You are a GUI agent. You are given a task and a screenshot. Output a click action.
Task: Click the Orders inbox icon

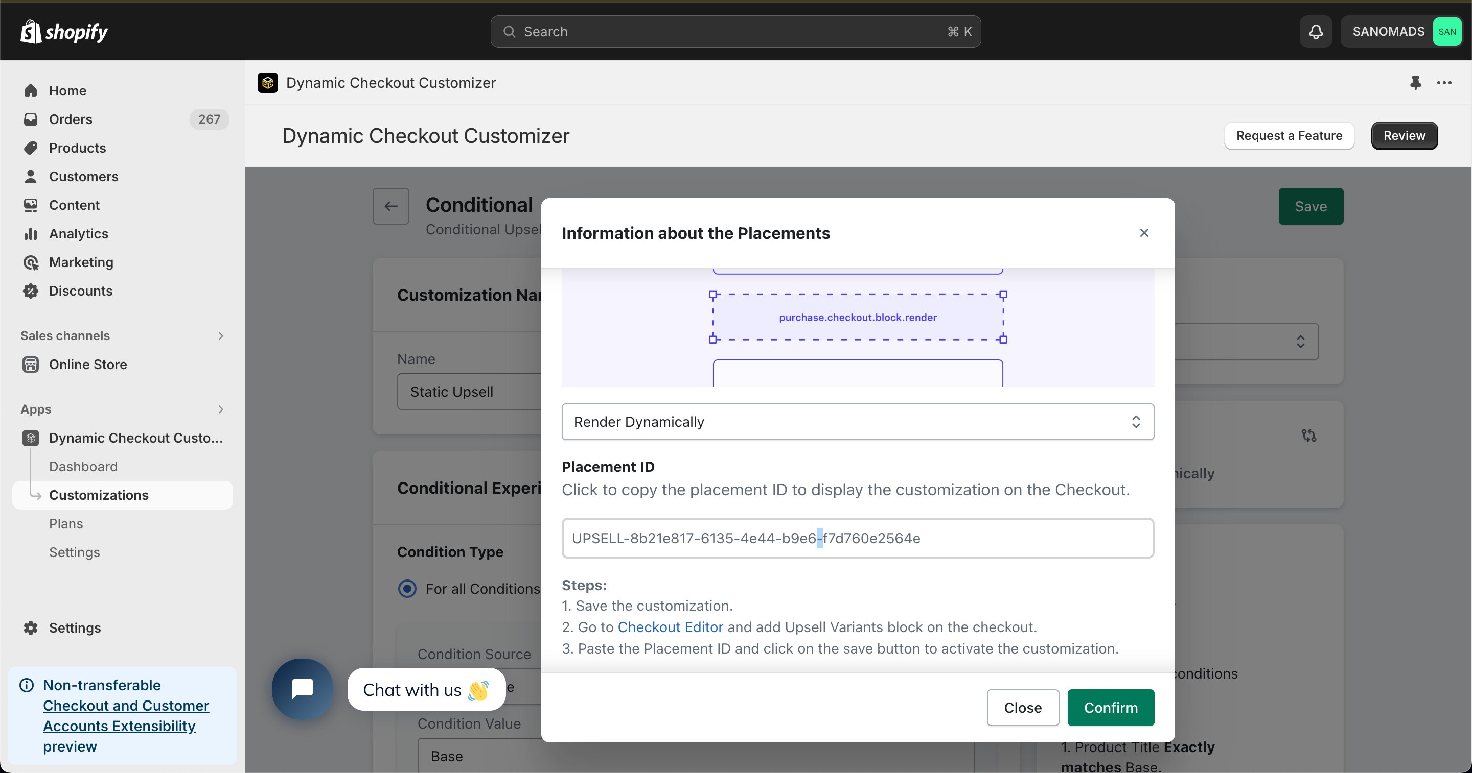click(x=31, y=119)
